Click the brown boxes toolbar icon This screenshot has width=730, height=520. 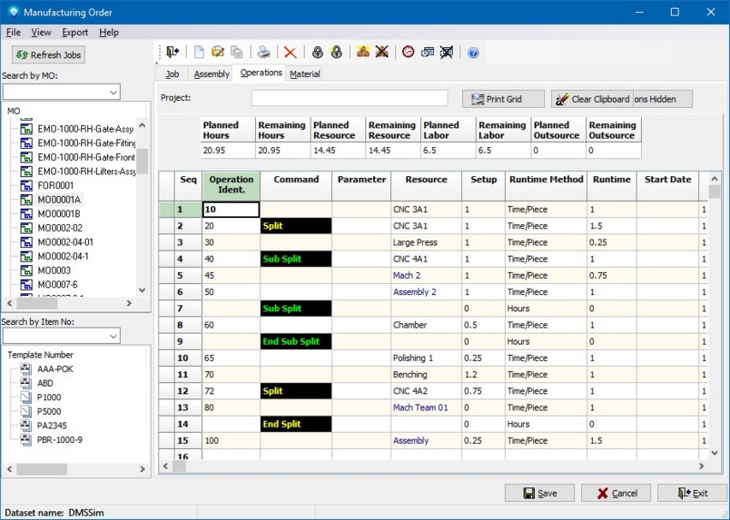point(362,53)
